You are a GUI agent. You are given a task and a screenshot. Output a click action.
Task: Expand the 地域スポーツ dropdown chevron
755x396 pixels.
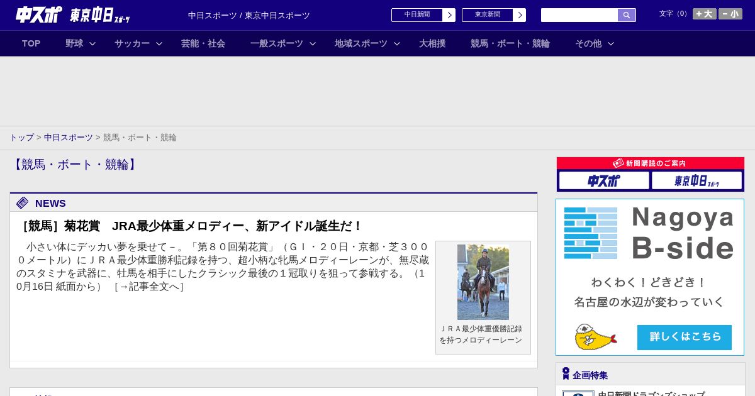397,43
